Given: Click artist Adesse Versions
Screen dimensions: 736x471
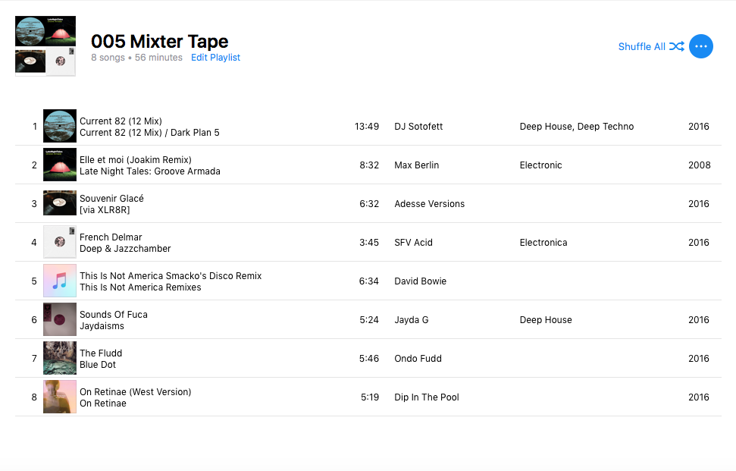Looking at the screenshot, I should (x=429, y=204).
